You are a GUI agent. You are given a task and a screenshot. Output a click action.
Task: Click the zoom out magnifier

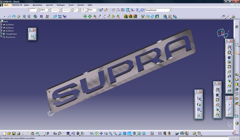(x=115, y=133)
